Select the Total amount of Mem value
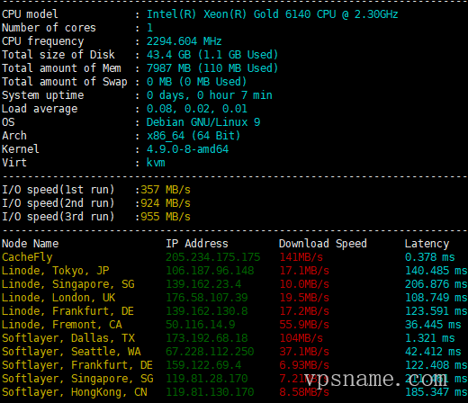Screen dimensions: 468x403 [x=212, y=68]
